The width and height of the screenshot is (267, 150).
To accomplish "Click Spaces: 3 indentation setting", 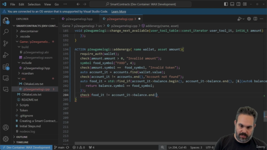I will coord(196,147).
